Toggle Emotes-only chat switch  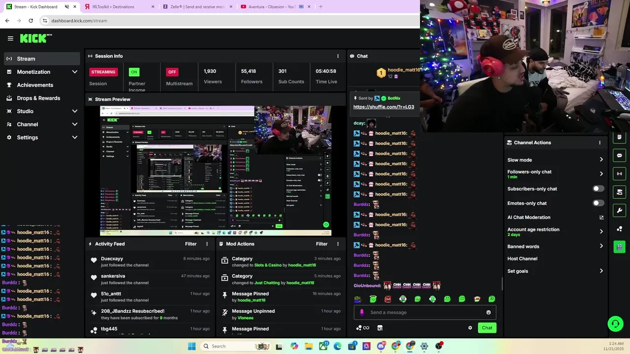pos(598,203)
